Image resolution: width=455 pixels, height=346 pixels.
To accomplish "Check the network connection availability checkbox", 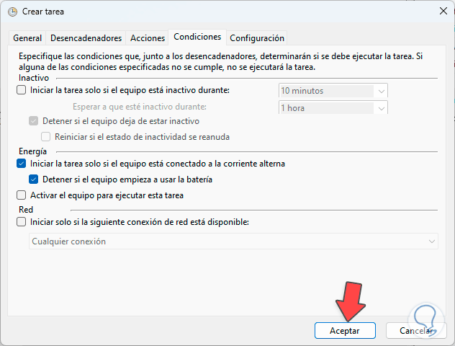I will tap(21, 222).
